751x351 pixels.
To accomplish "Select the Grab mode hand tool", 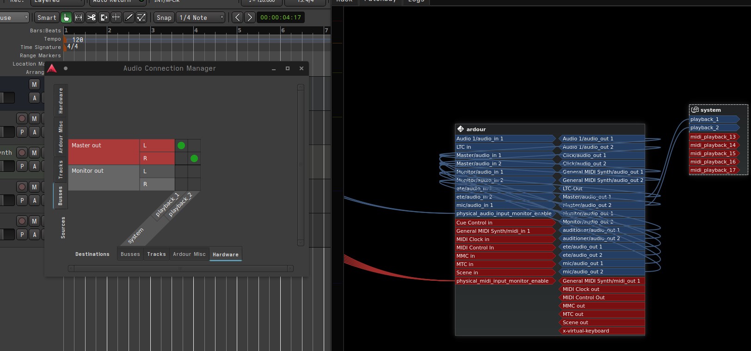I will coord(66,18).
